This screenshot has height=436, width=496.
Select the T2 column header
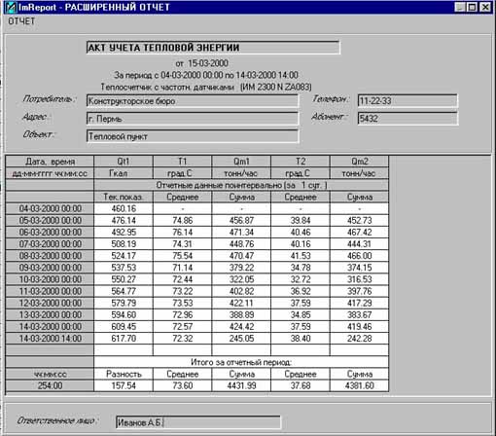click(301, 162)
